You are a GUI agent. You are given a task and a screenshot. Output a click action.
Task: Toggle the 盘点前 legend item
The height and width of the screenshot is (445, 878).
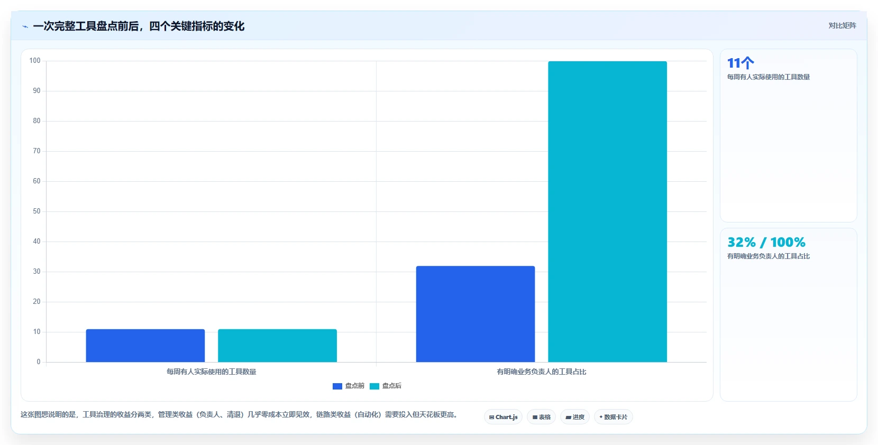[x=349, y=386]
